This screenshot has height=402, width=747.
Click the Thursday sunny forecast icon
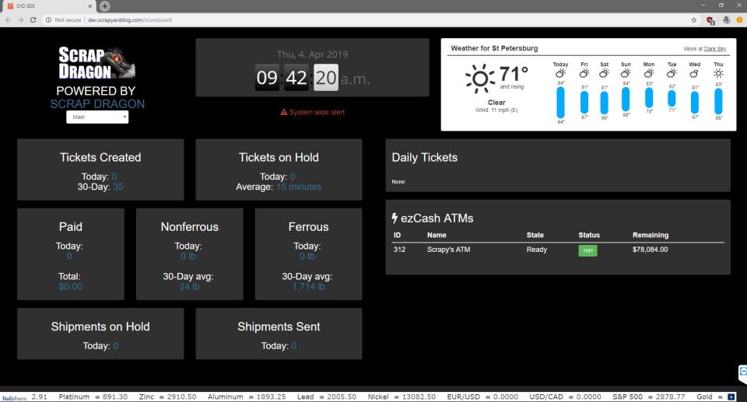click(718, 73)
